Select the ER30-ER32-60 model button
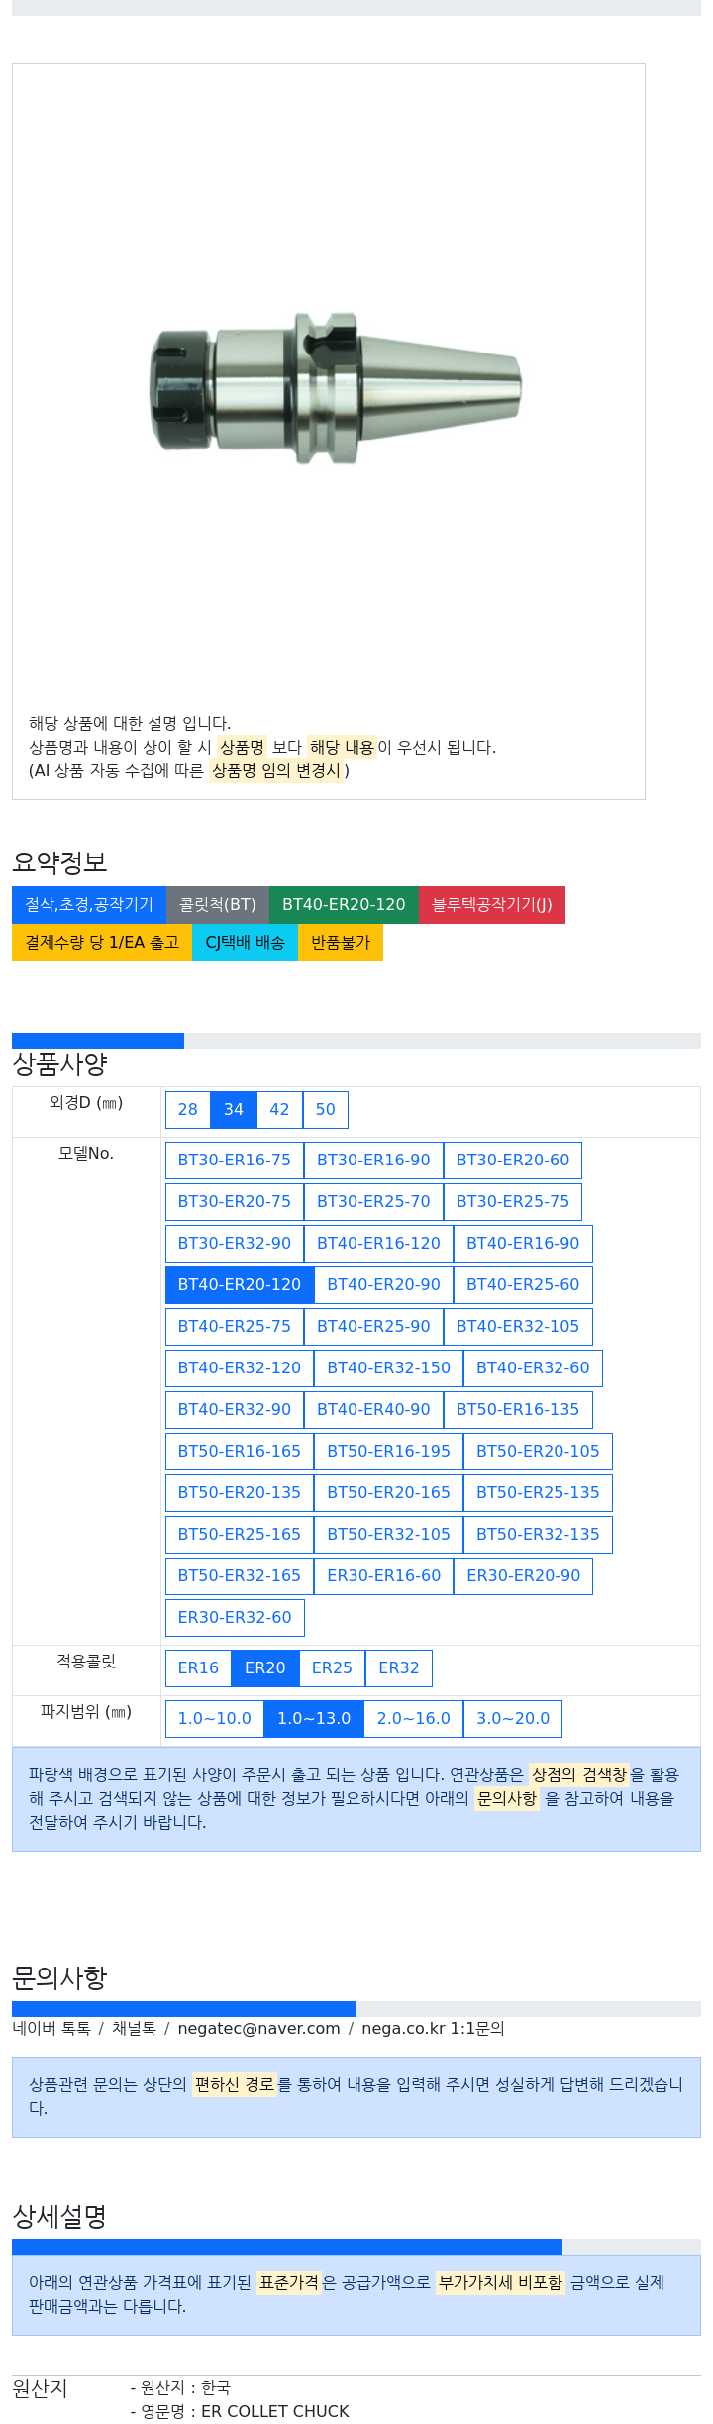Screen dimensions: 713x2424 [235, 1617]
